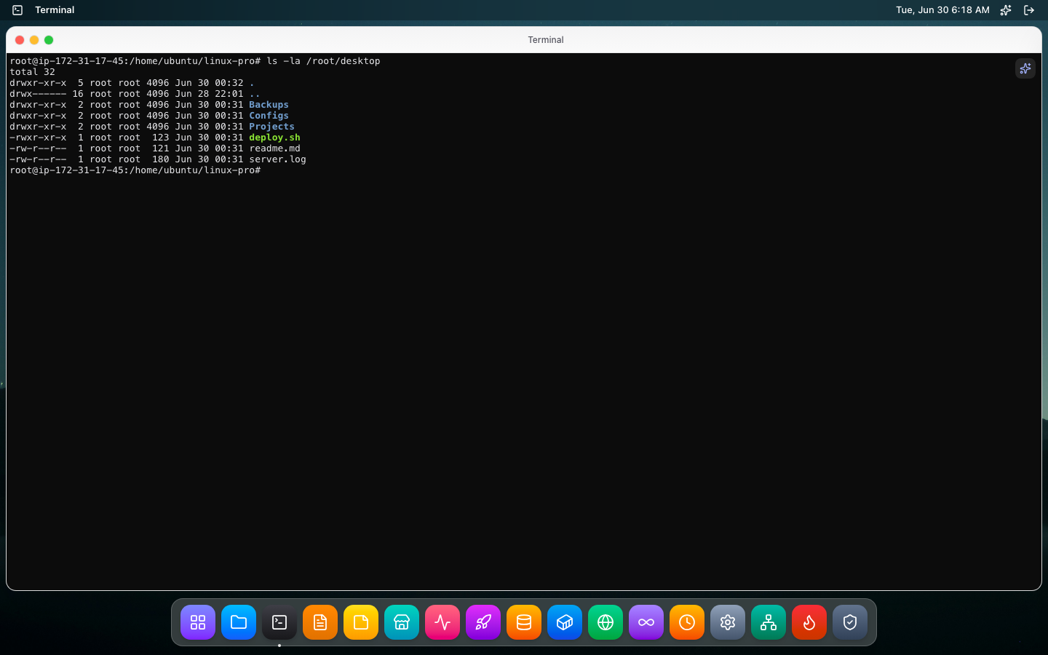
Task: Click the server.log file name
Action: coord(277,159)
